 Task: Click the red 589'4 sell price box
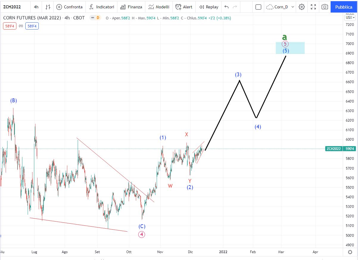tap(10, 26)
